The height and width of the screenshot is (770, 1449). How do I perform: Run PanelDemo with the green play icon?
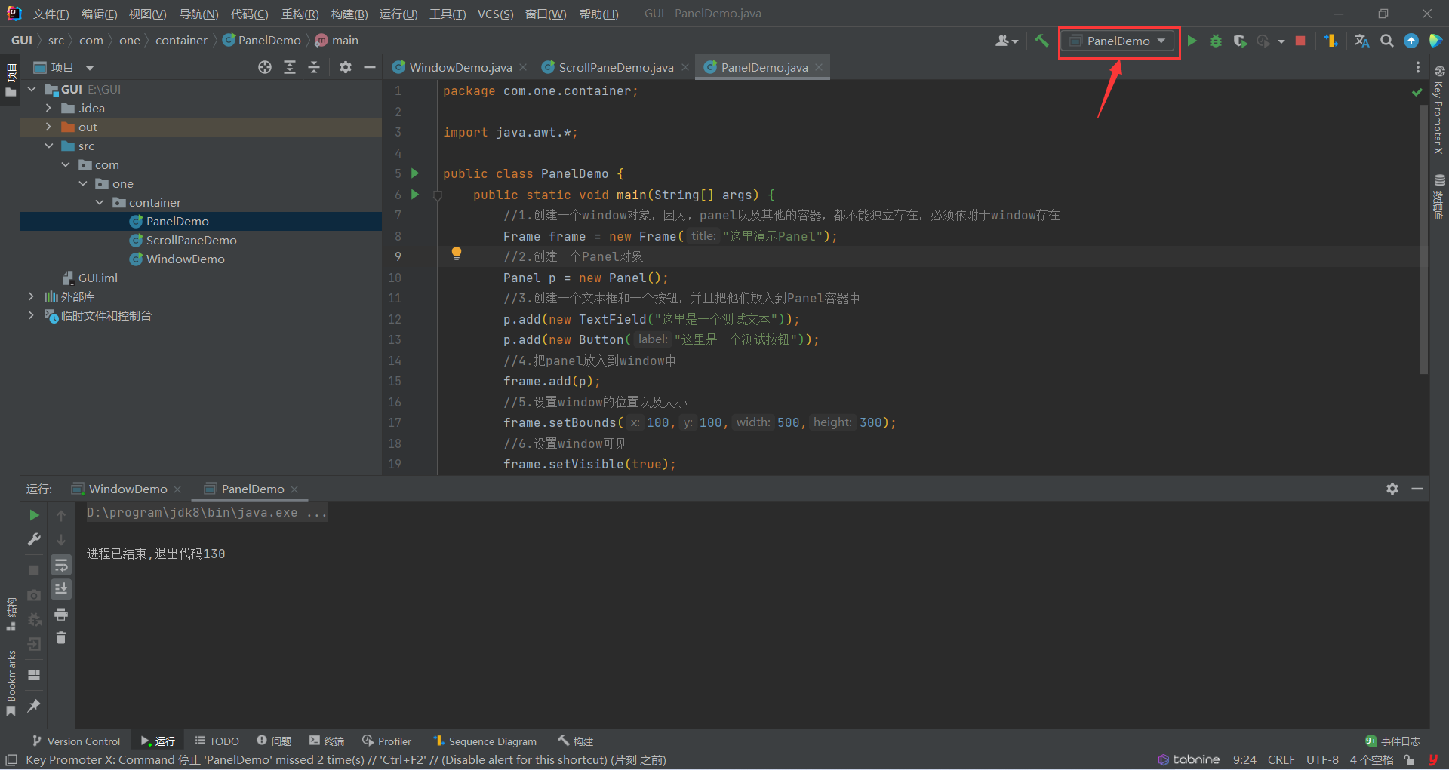pyautogui.click(x=1192, y=41)
